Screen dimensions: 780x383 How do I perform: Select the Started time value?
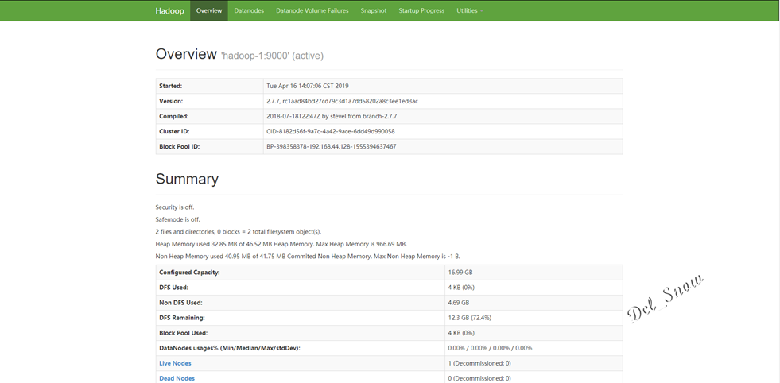pos(308,86)
